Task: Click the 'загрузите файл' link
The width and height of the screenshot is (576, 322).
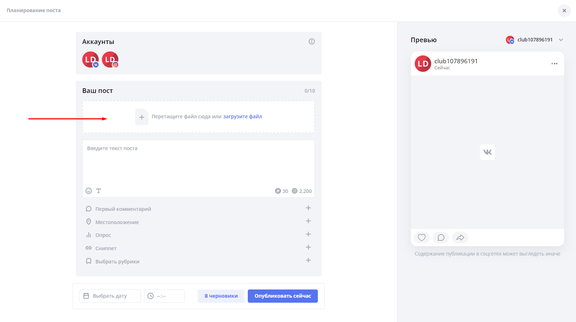Action: tap(242, 117)
